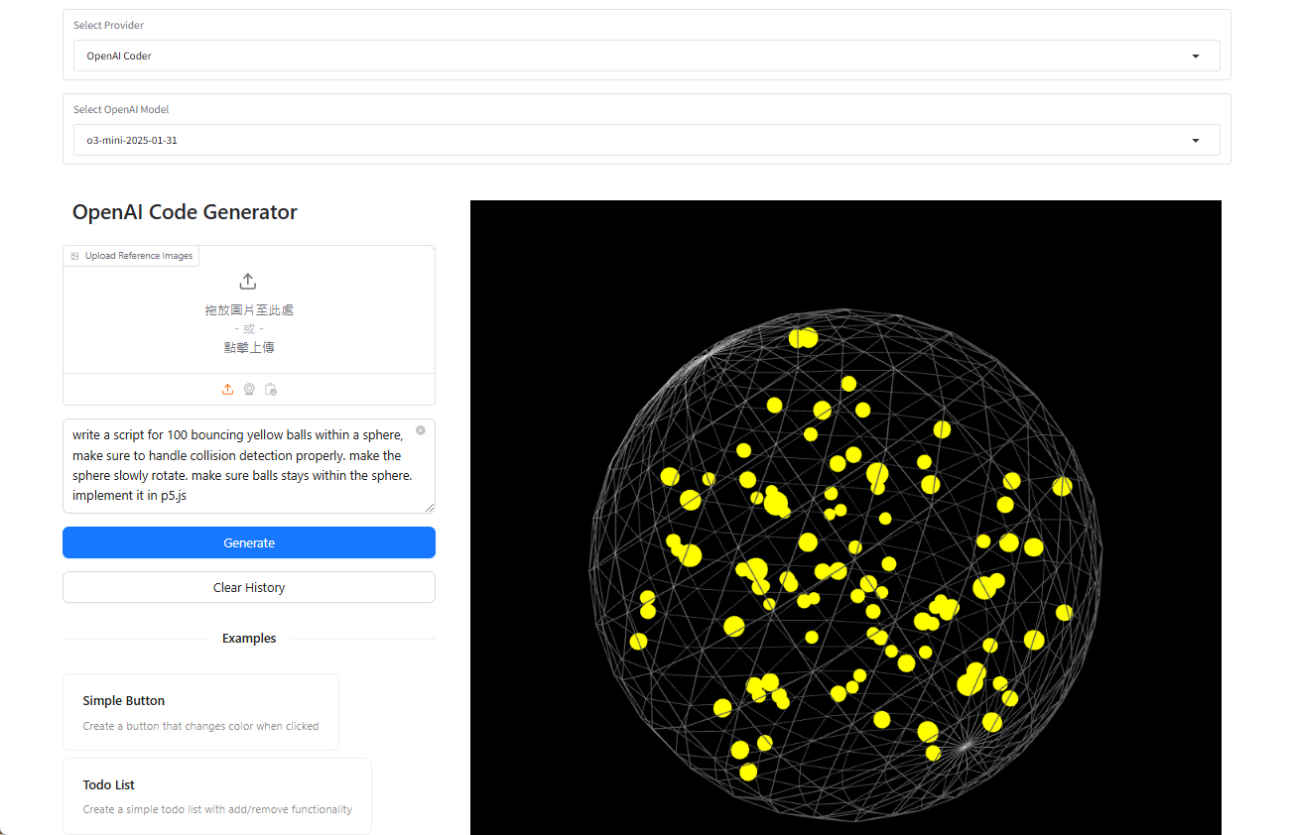The width and height of the screenshot is (1294, 835).
Task: Clear the prompt with the small x icon
Action: pyautogui.click(x=421, y=430)
